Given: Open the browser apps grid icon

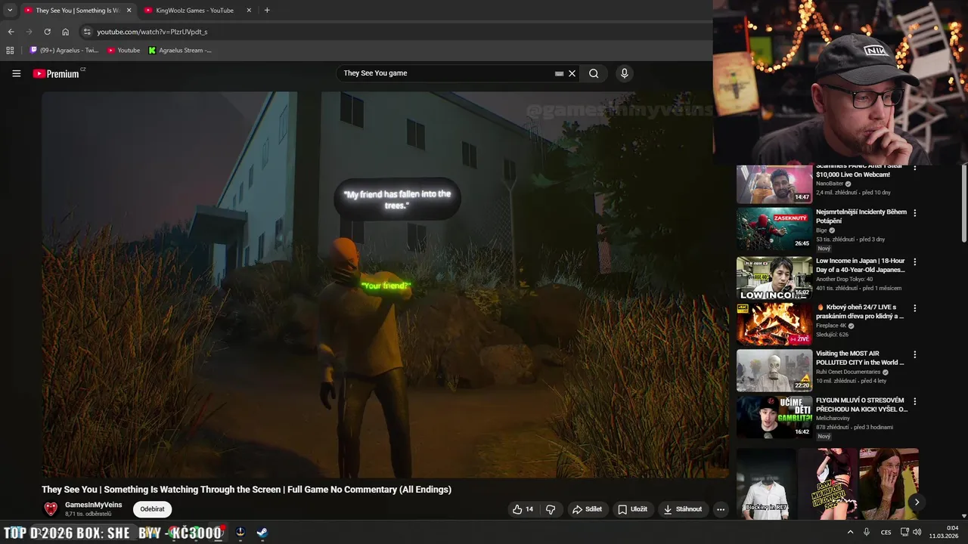Looking at the screenshot, I should click(10, 51).
